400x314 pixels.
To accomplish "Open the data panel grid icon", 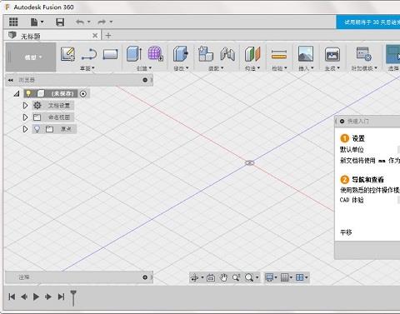I will click(x=13, y=22).
